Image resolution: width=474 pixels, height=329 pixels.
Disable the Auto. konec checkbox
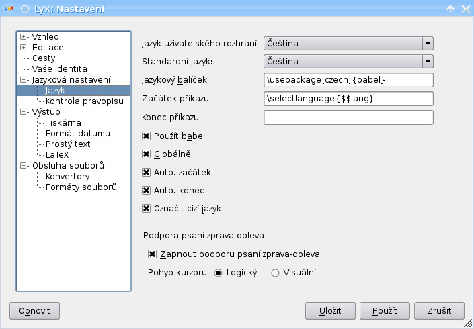pos(146,191)
